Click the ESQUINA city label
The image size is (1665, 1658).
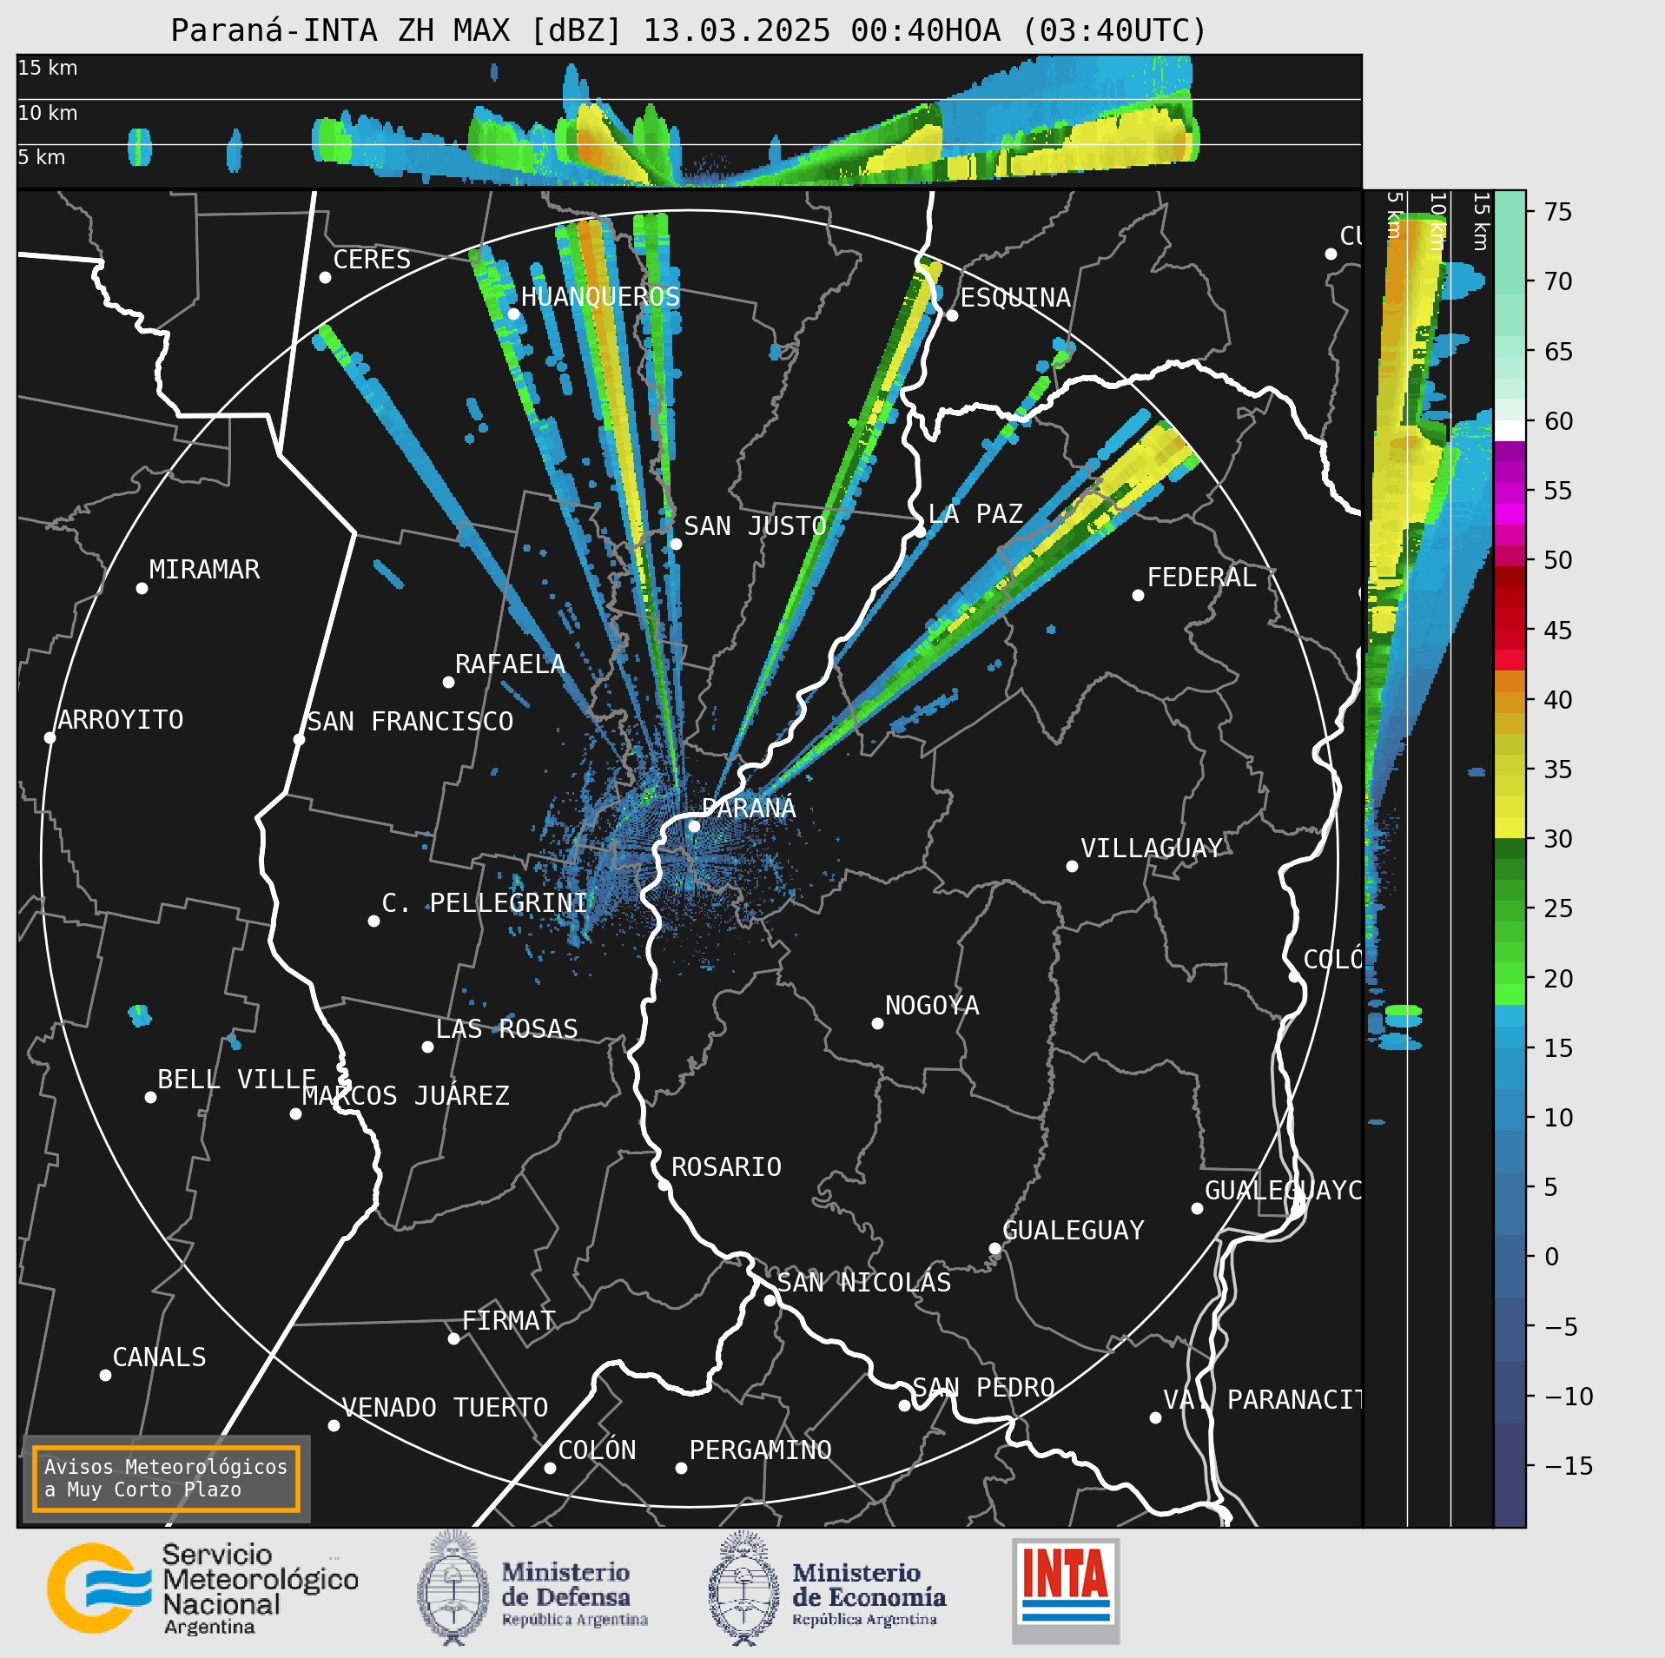tap(1015, 297)
